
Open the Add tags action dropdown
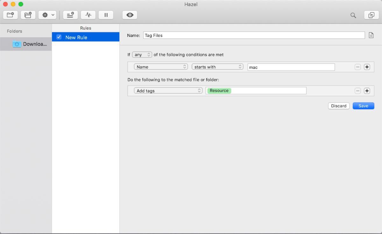(x=168, y=91)
